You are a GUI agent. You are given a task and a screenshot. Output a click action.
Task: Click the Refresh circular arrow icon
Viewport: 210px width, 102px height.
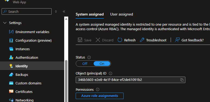click(120, 40)
